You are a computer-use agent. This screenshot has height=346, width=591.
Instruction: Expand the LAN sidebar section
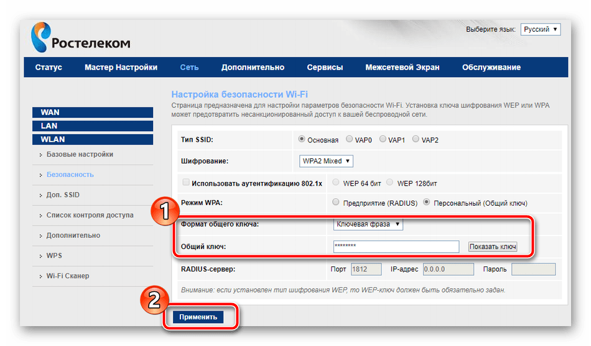tap(92, 126)
